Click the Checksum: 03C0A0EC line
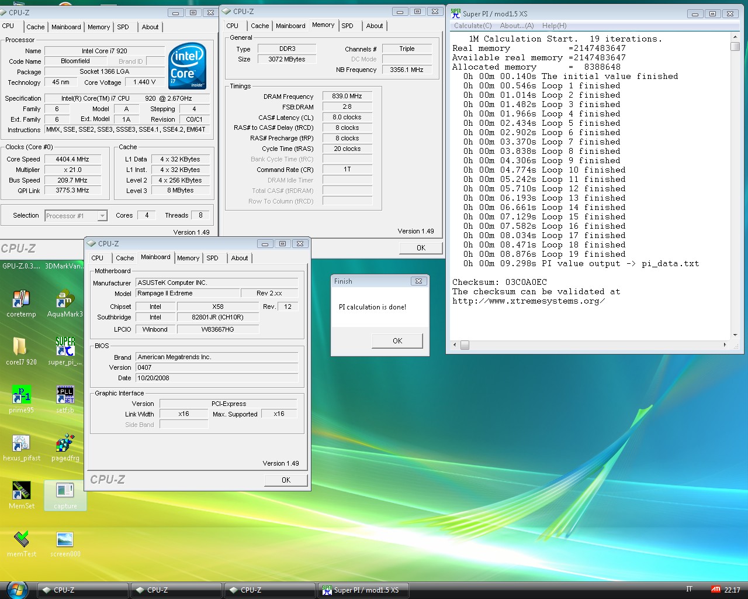This screenshot has height=599, width=748. click(499, 283)
